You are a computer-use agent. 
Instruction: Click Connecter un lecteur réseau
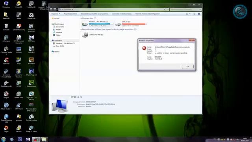pos(122,14)
